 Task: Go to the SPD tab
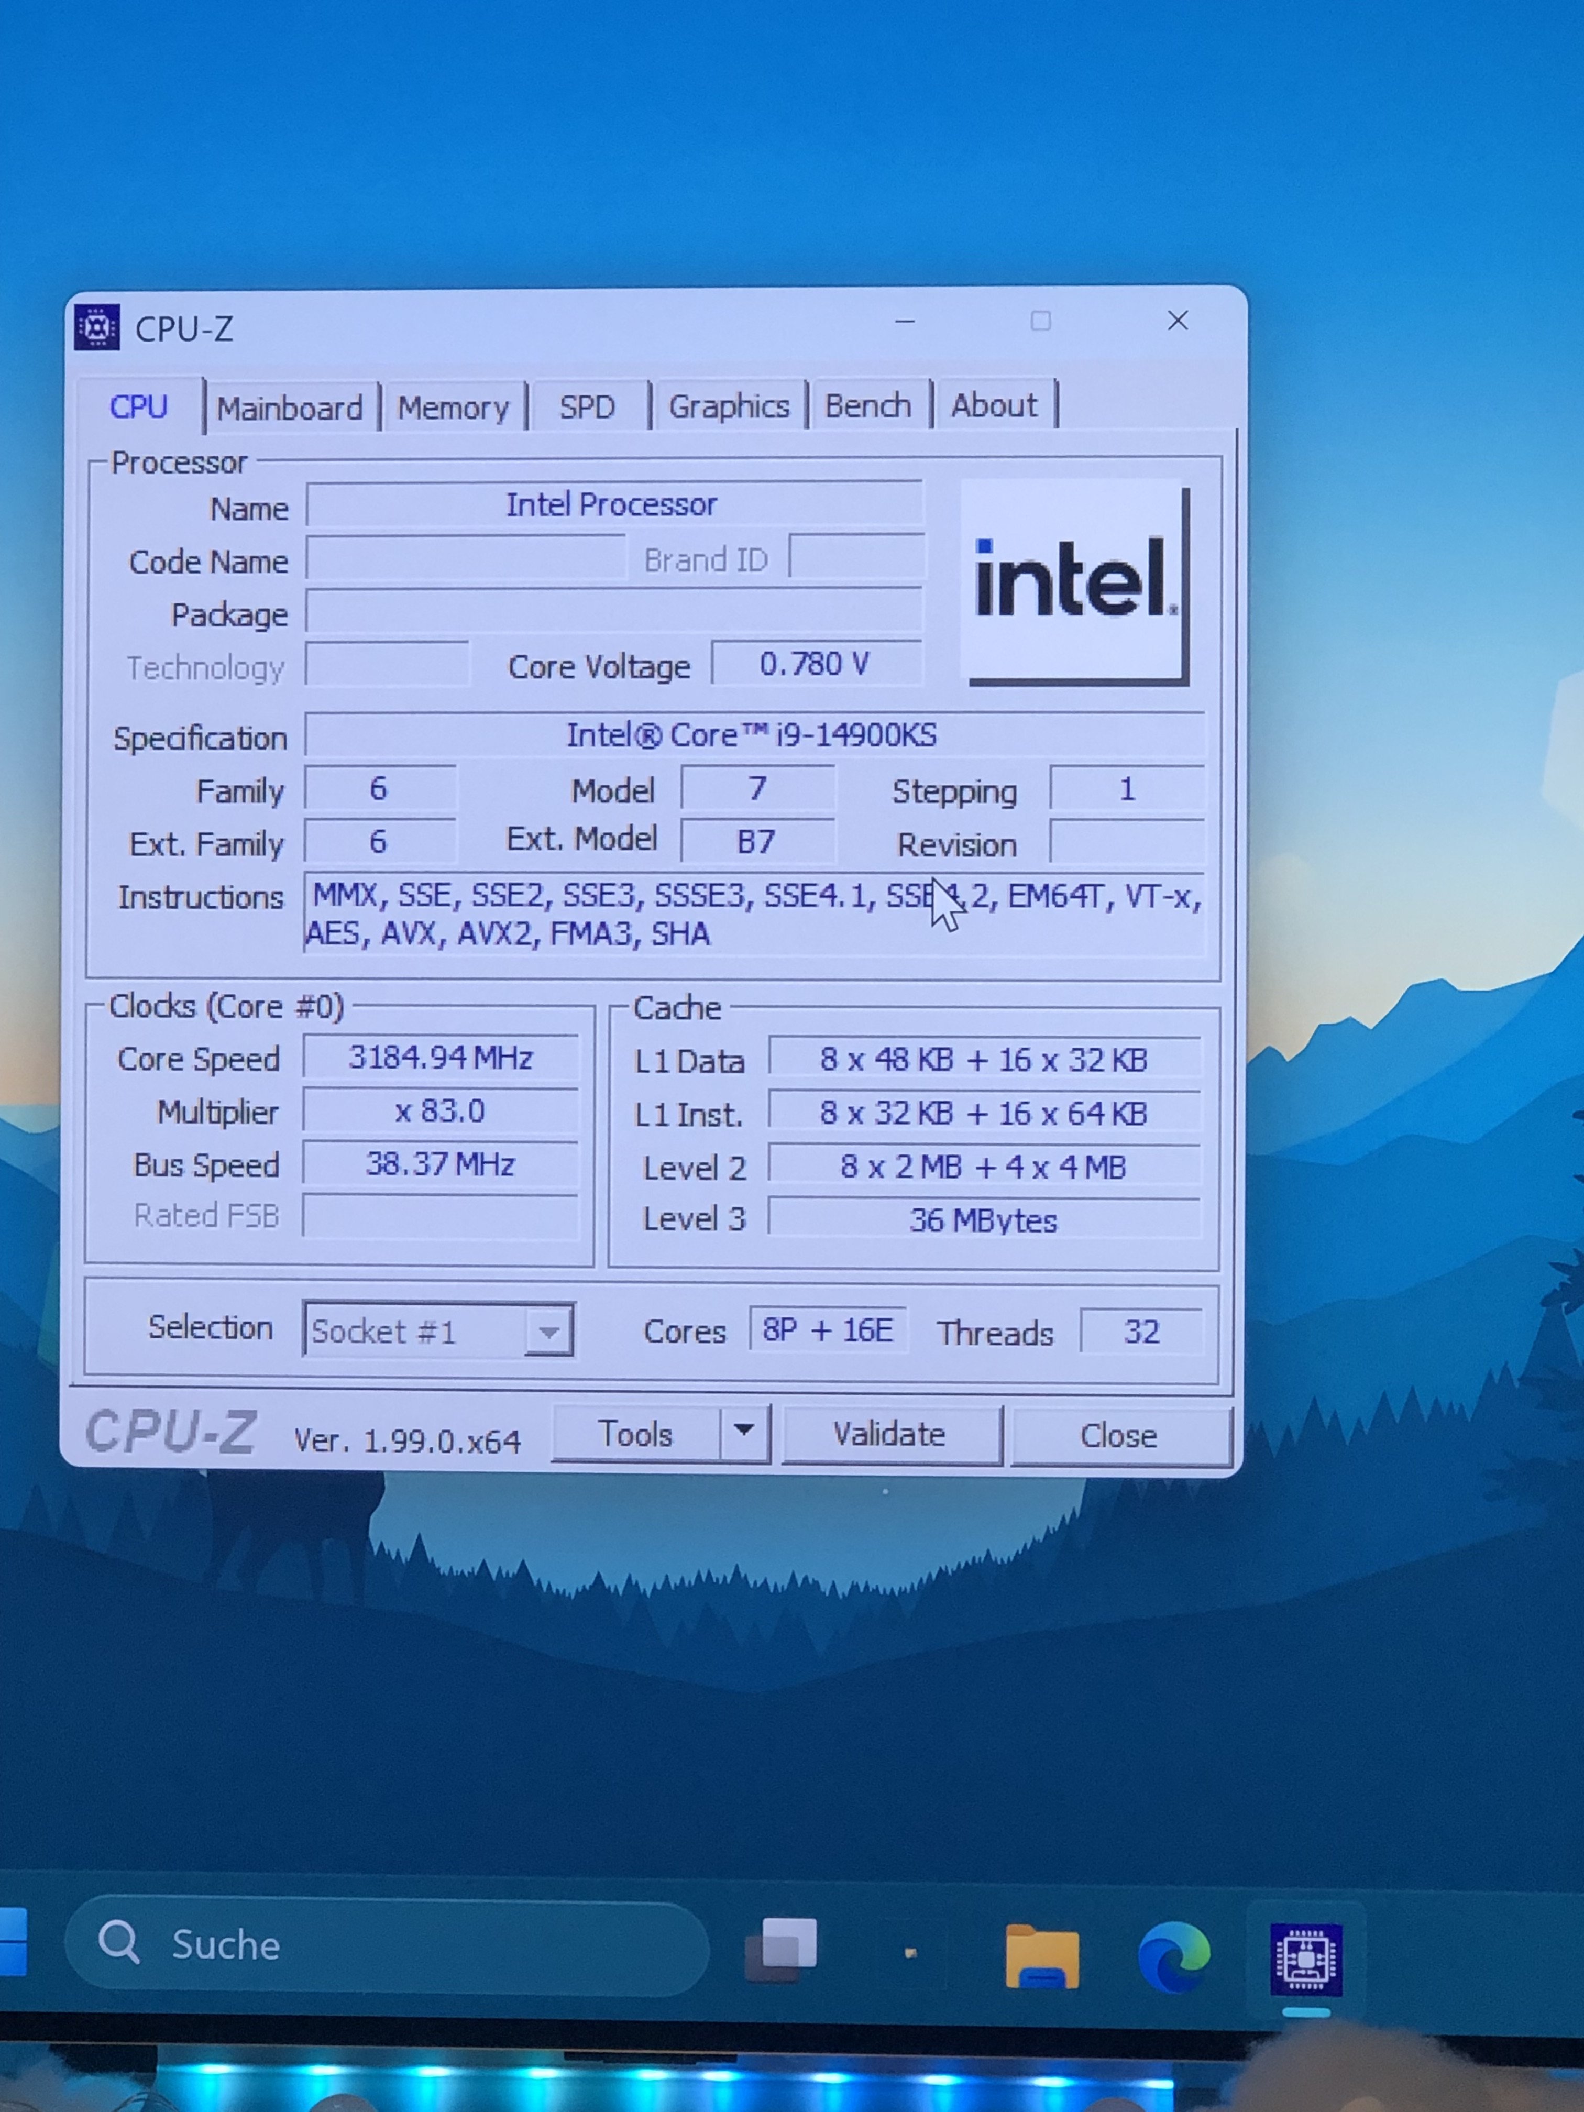pyautogui.click(x=587, y=408)
